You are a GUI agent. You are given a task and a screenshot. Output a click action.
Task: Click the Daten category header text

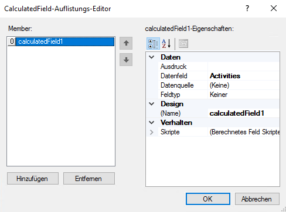tap(171, 57)
